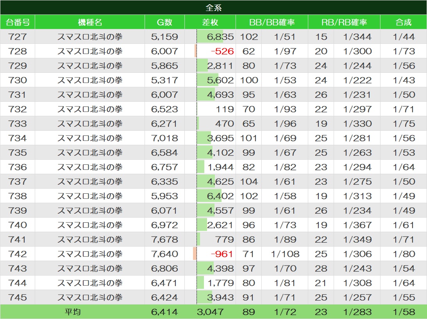Viewport: 427px width, 319px height.
Task: Select machine number 738
Action: 18,196
